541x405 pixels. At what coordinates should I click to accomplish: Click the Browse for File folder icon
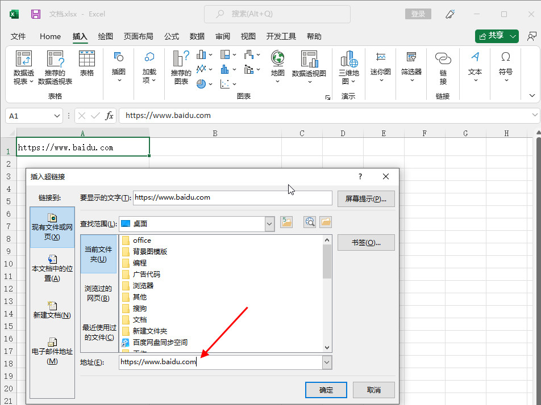tap(326, 222)
